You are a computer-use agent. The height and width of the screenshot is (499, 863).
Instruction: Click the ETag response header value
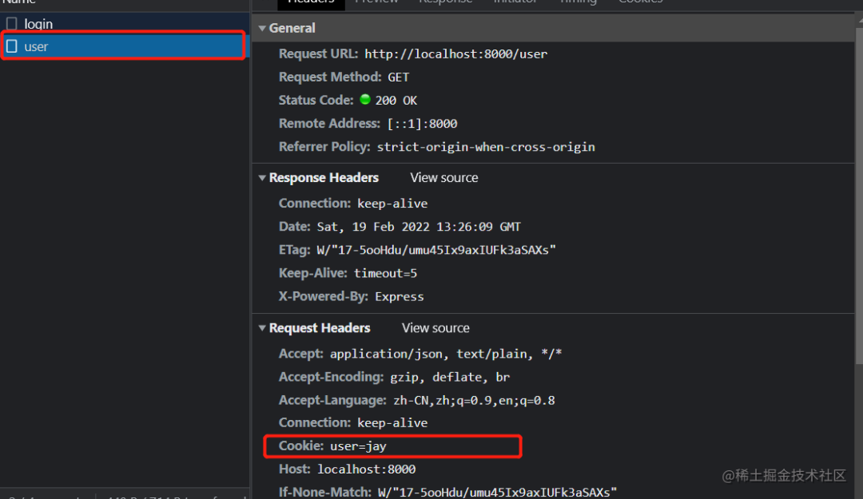tap(436, 250)
